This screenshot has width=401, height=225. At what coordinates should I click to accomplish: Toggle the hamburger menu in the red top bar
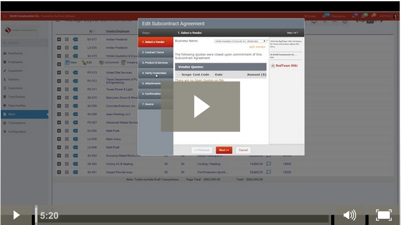5,16
